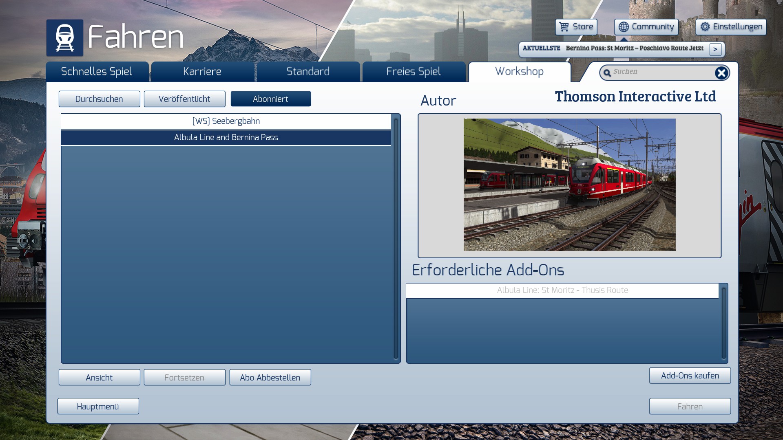Click the scenario list scrollbar
Image resolution: width=783 pixels, height=440 pixels.
tap(396, 238)
